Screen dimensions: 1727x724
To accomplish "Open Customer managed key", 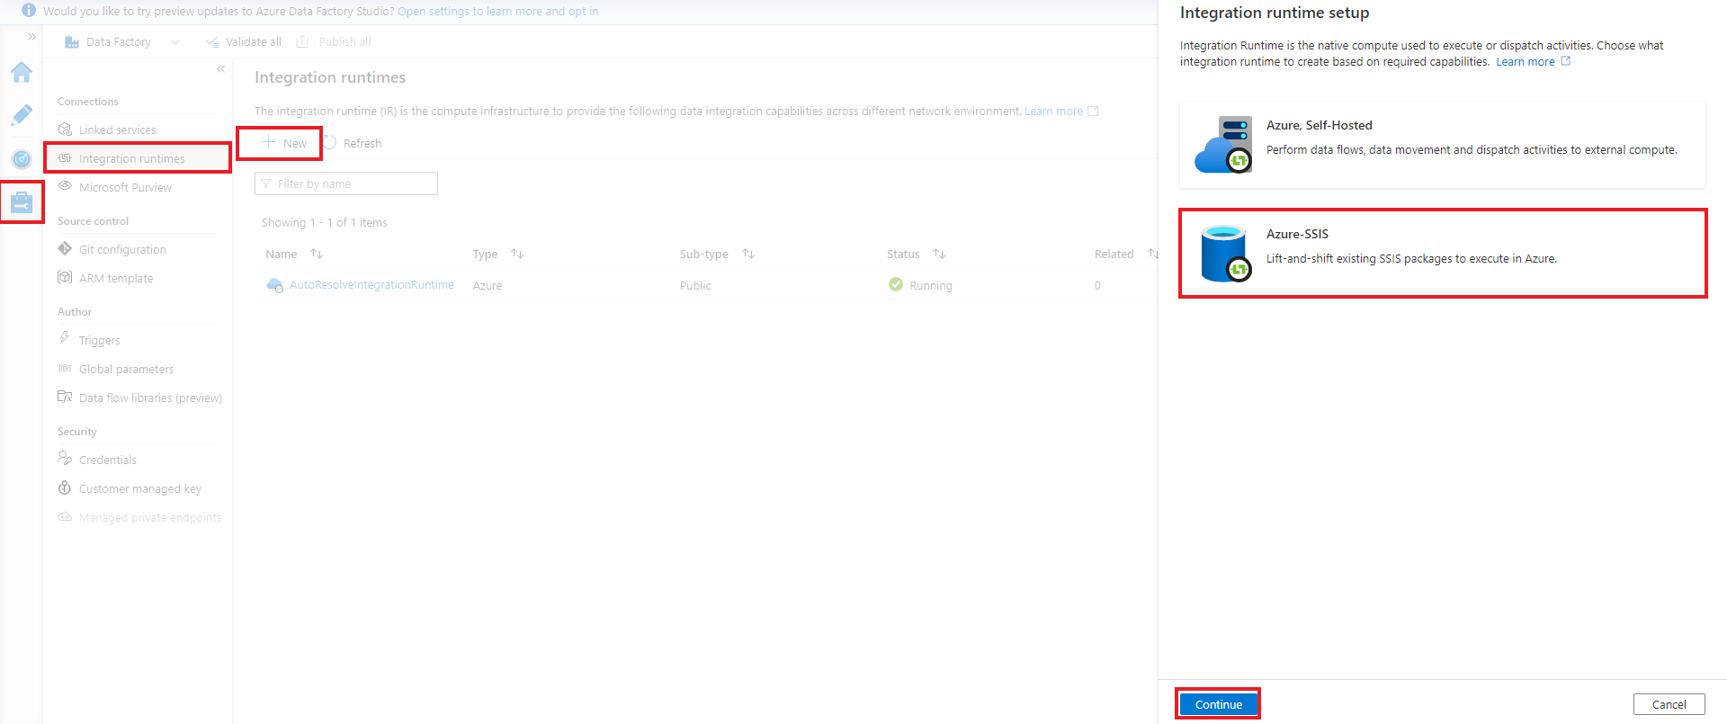I will click(x=140, y=489).
